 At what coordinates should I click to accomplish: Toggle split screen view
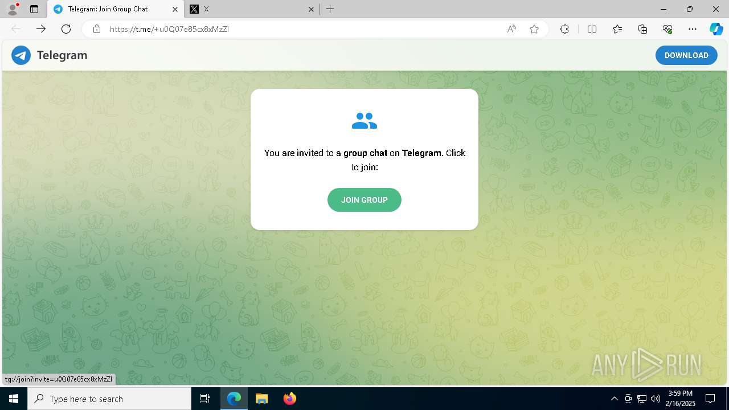pyautogui.click(x=592, y=29)
